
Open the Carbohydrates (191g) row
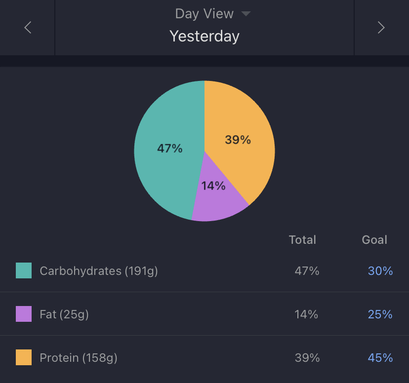(x=99, y=271)
